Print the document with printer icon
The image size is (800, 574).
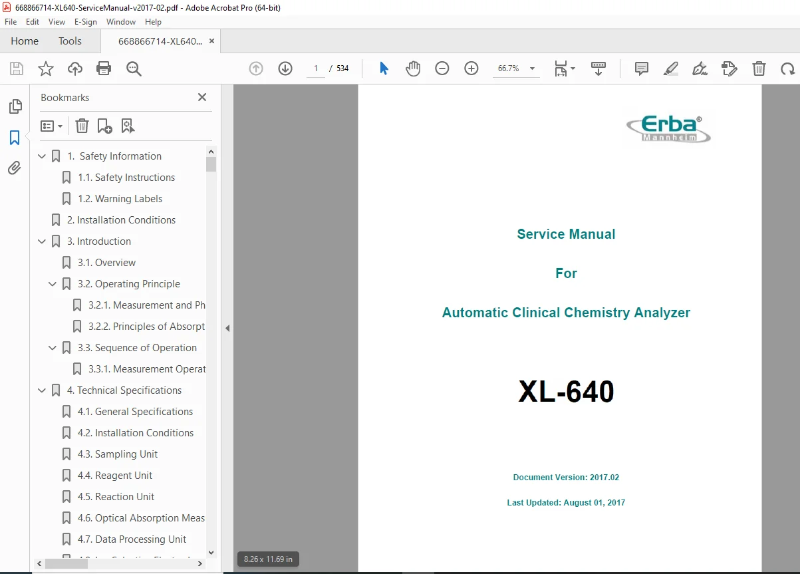[104, 69]
